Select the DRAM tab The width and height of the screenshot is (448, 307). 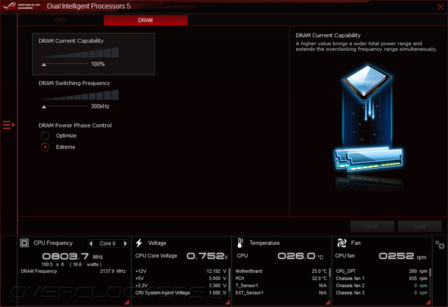(x=146, y=20)
